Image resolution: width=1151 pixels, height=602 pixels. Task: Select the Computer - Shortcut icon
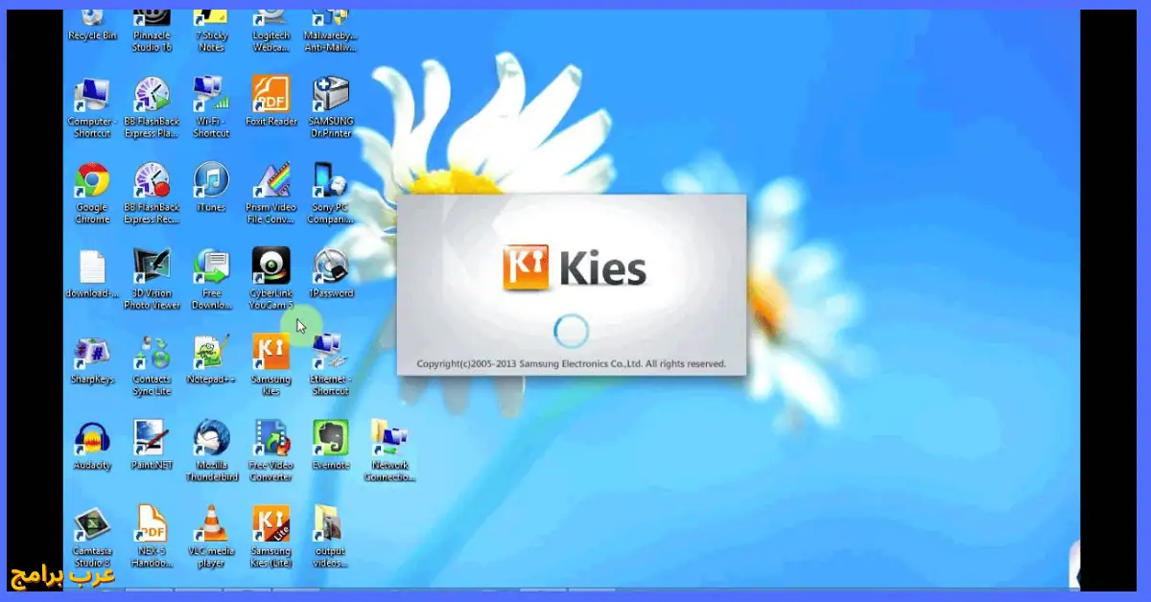point(92,107)
